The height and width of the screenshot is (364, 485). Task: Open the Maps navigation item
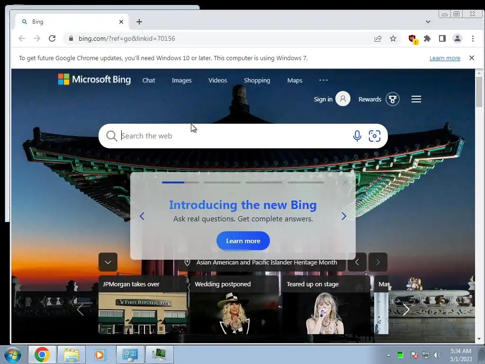[295, 80]
